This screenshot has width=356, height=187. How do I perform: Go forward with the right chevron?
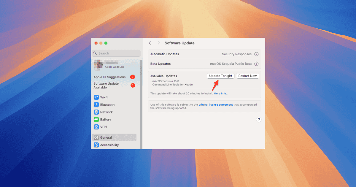point(158,43)
